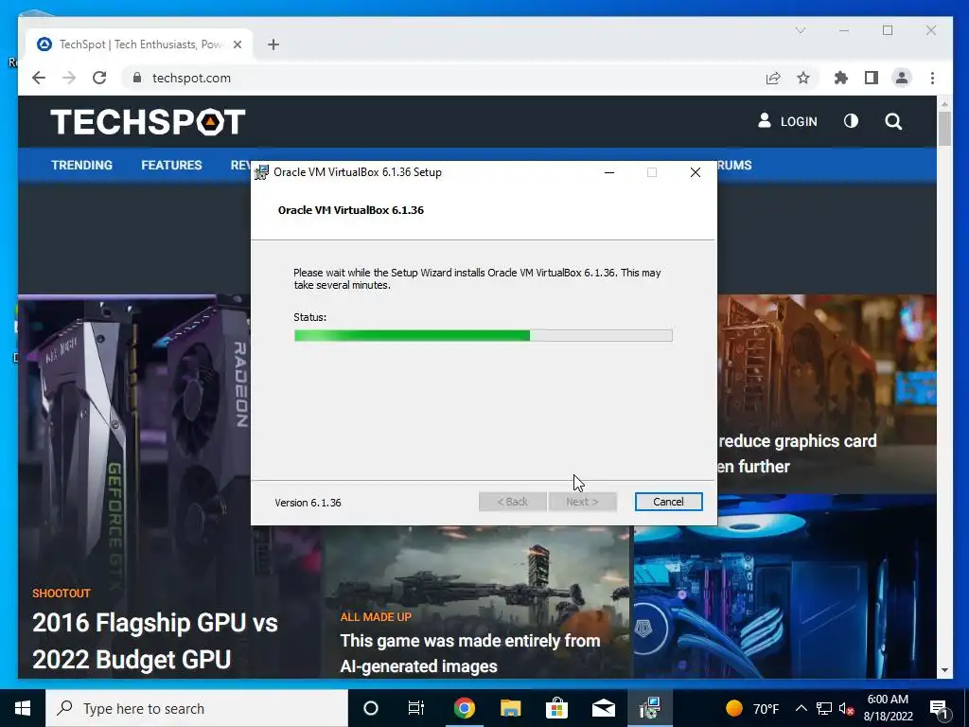The height and width of the screenshot is (727, 969).
Task: Show hidden system tray icons
Action: coord(801,708)
